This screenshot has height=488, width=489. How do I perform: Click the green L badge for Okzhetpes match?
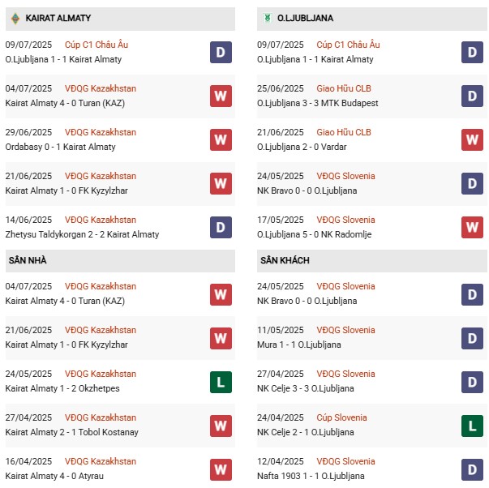[221, 381]
